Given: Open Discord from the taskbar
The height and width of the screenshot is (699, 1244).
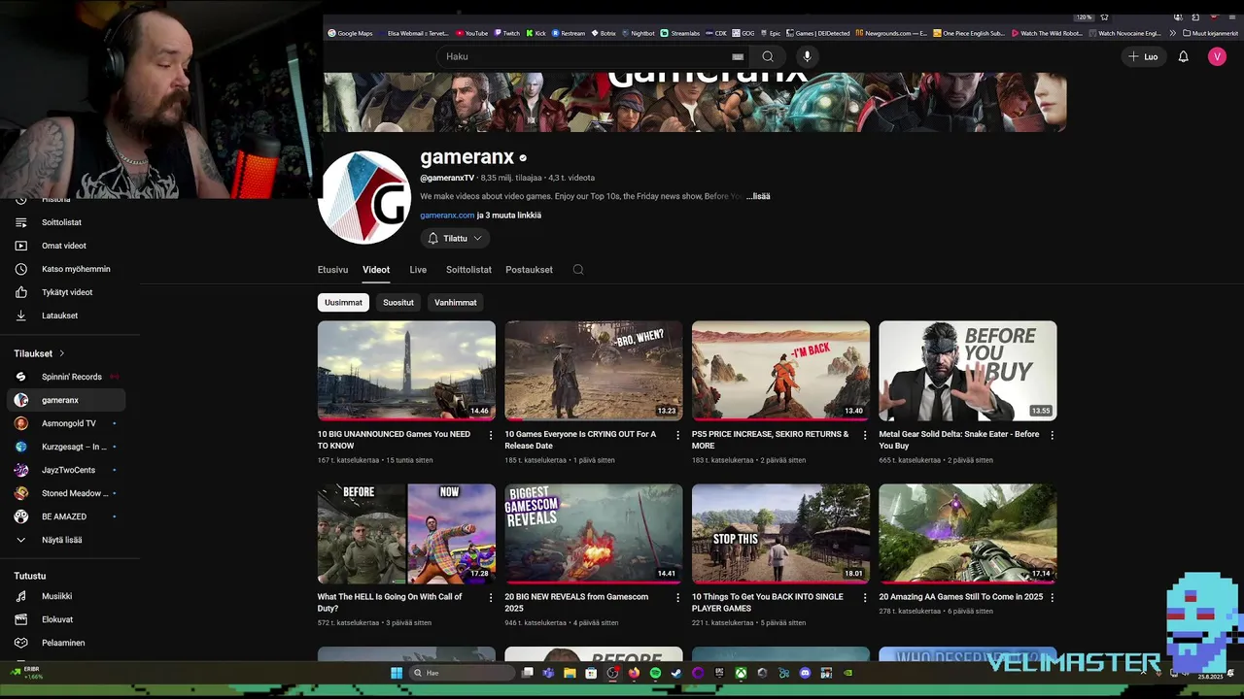Looking at the screenshot, I should pos(805,673).
